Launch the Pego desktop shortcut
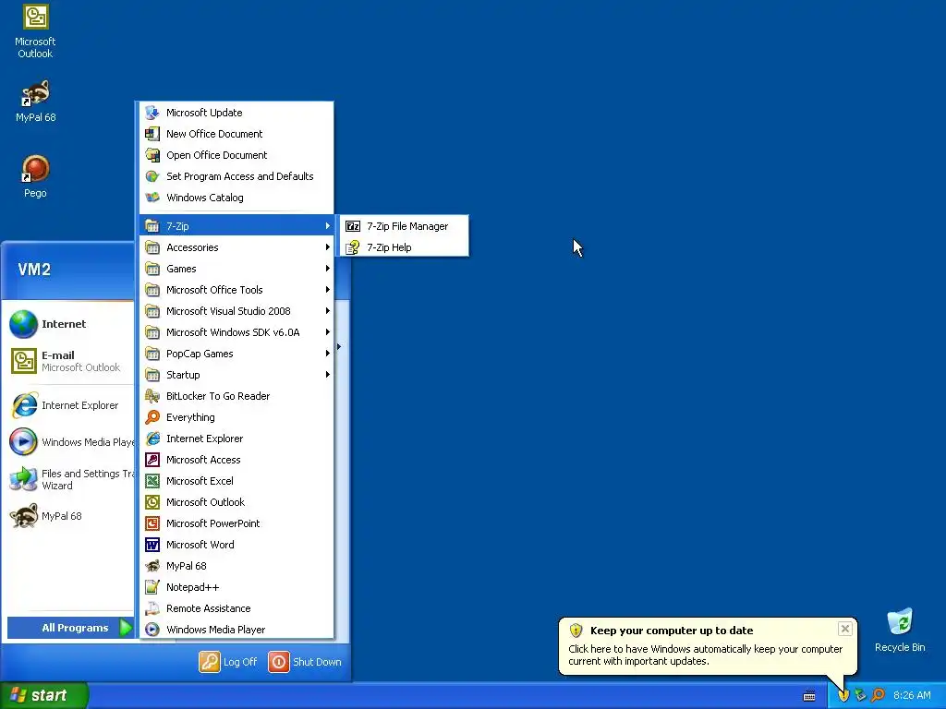This screenshot has width=946, height=709. 35,176
